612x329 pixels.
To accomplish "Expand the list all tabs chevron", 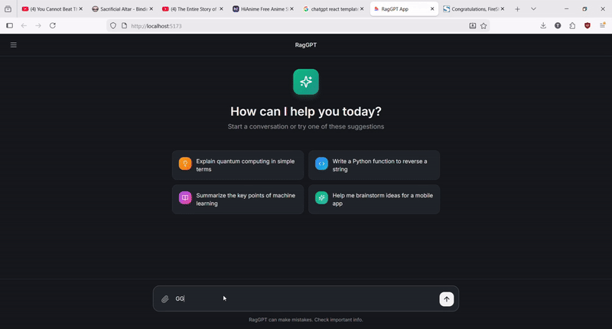I will pyautogui.click(x=533, y=9).
